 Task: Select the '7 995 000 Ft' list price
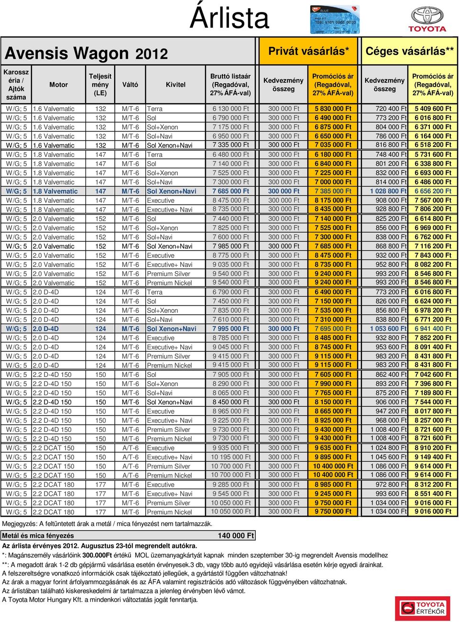(x=231, y=328)
